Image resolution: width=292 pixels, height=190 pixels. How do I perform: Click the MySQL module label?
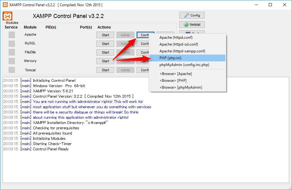30,43
